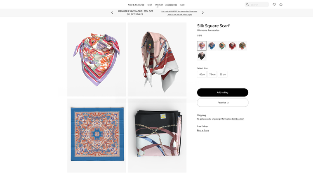Screen dimensions: 313x176
Task: Select the black scarf color variant
Action: click(202, 56)
